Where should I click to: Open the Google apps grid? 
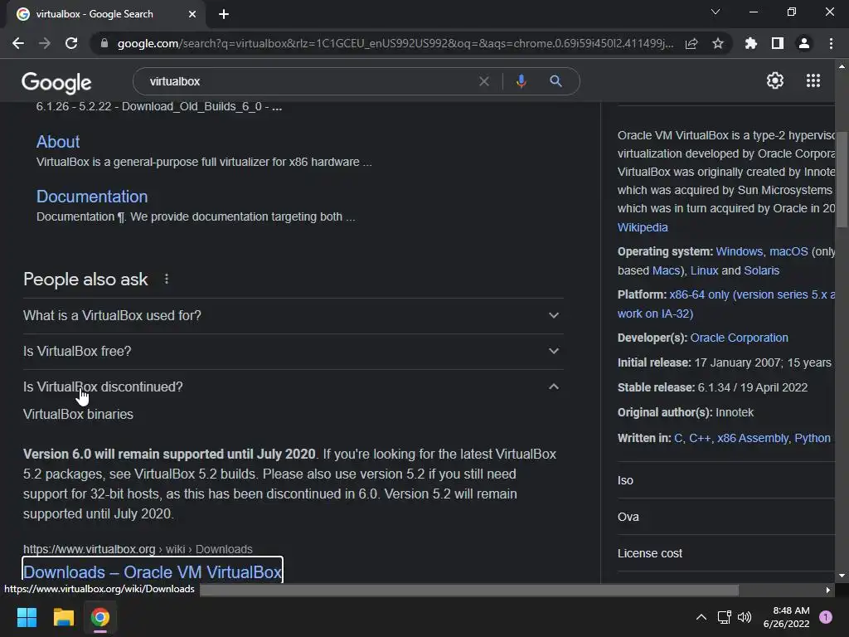click(813, 80)
